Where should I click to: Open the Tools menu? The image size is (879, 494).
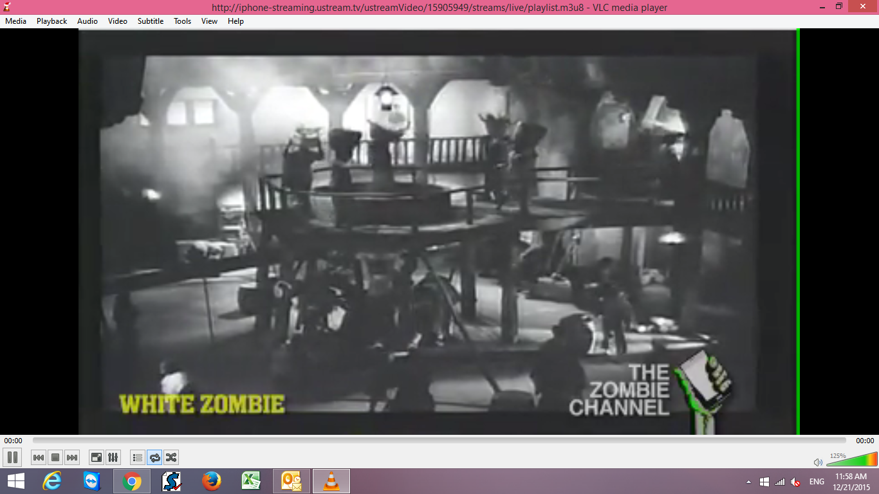coord(183,21)
